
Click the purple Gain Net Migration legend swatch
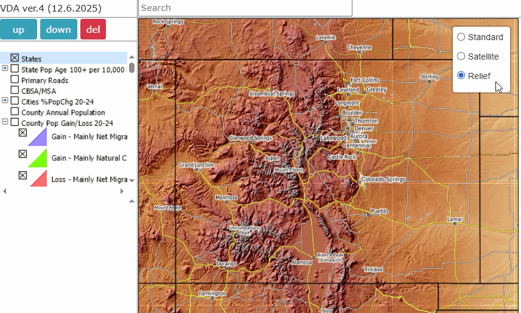point(38,137)
